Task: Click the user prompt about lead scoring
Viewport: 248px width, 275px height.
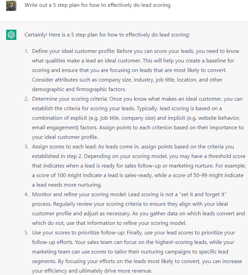Action: [x=97, y=5]
